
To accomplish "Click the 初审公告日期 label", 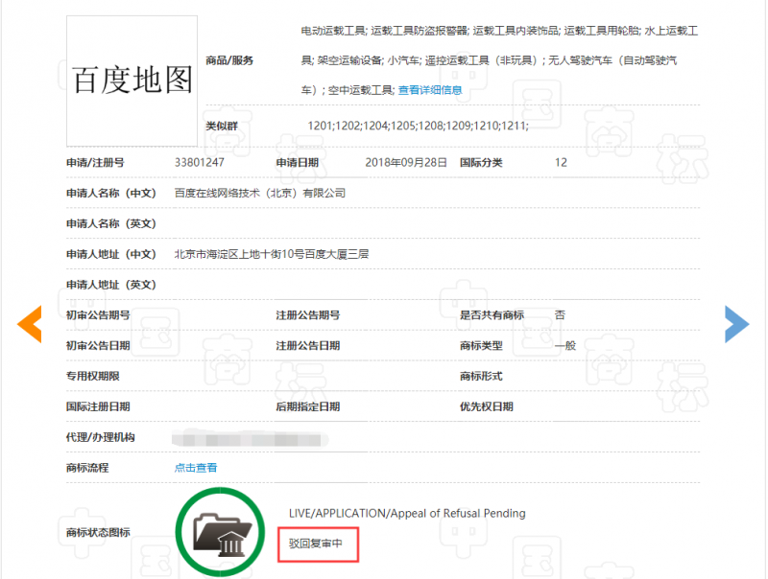I will [x=98, y=346].
